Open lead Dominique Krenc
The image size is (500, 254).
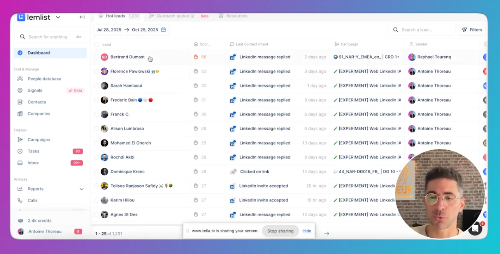pos(127,172)
